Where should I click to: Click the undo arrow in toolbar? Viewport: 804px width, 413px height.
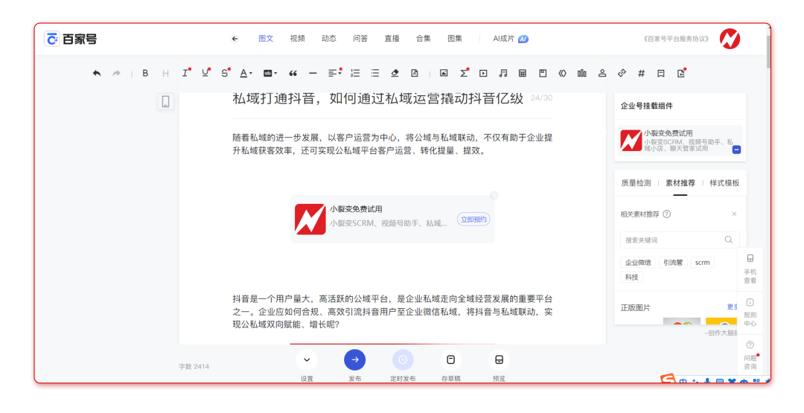(97, 73)
